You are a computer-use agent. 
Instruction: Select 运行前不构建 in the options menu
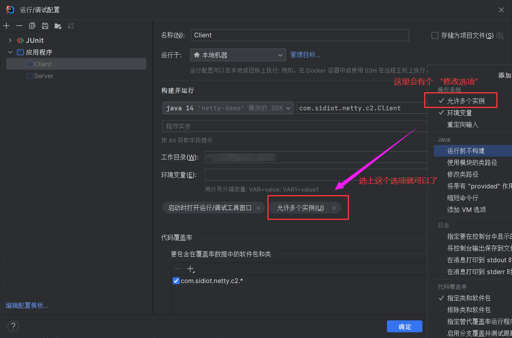[x=466, y=151]
